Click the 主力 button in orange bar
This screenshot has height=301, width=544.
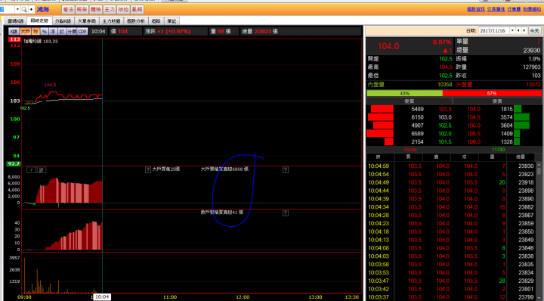point(110,10)
